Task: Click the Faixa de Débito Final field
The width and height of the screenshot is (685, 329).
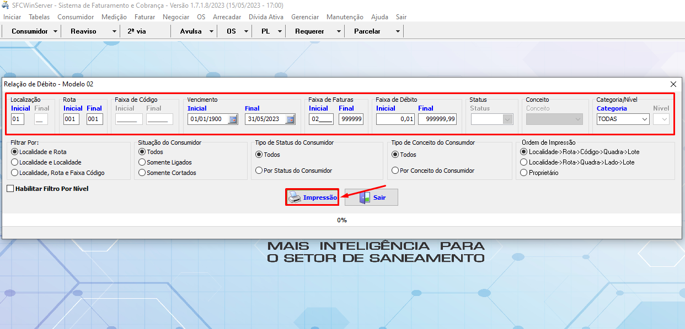Action: click(x=437, y=119)
